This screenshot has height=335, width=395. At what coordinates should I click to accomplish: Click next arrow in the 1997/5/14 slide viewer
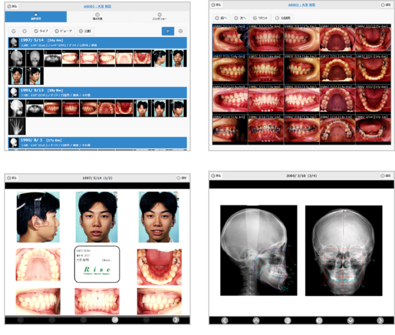176,320
